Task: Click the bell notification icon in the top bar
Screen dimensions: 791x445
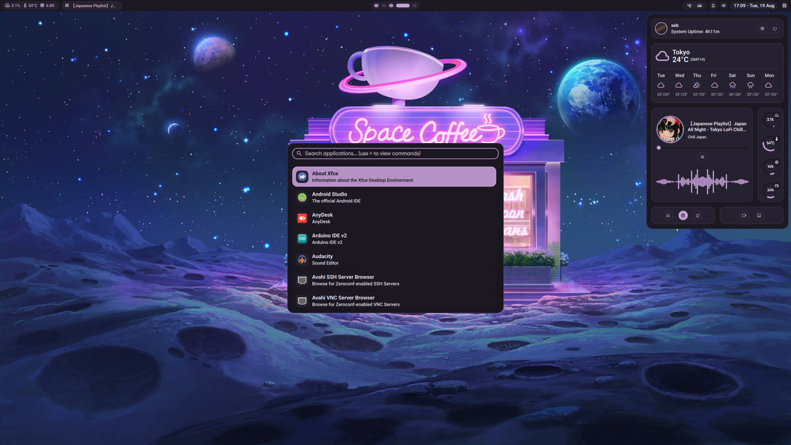Action: coord(713,6)
